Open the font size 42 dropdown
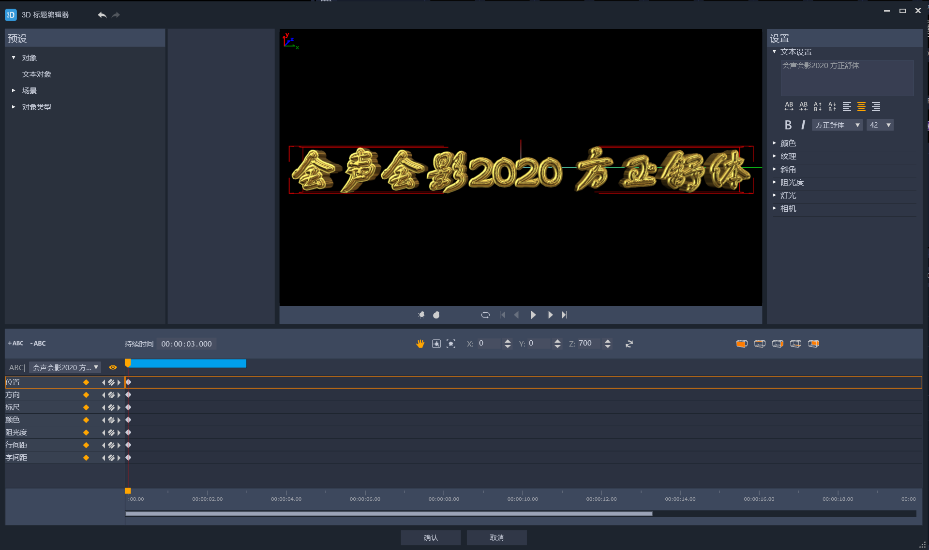Viewport: 929px width, 550px height. coord(880,125)
